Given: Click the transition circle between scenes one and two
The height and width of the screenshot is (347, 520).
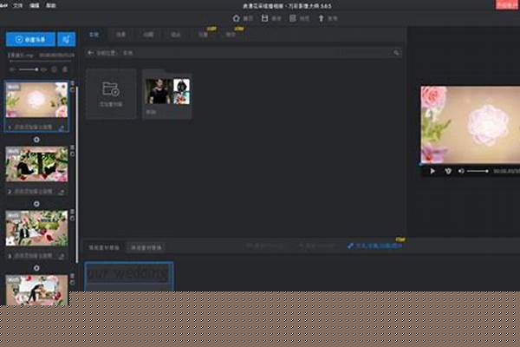Looking at the screenshot, I should (x=36, y=140).
